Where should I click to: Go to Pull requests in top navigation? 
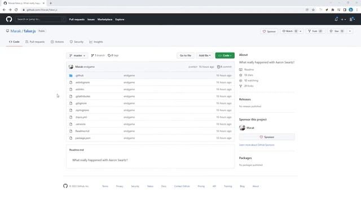click(x=77, y=20)
